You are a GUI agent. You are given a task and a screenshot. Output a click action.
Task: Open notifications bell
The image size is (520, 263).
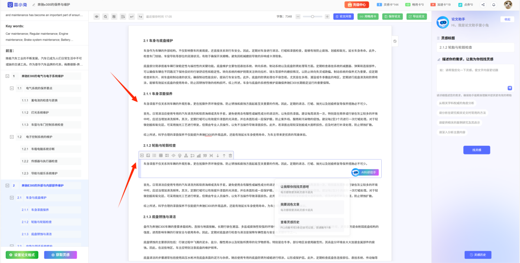pyautogui.click(x=494, y=5)
